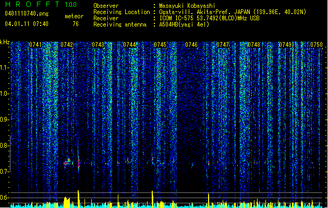
Task: Click the date stamp 04.01.11 07:40
Action: pyautogui.click(x=27, y=24)
